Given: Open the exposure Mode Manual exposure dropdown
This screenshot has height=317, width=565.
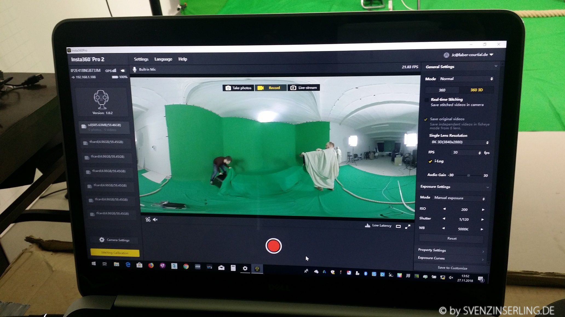Looking at the screenshot, I should point(459,198).
